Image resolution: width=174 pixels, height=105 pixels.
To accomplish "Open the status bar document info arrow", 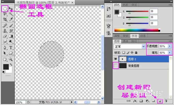I will click(x=72, y=102).
